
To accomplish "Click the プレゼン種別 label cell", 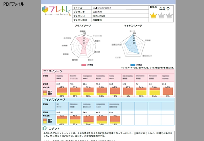I will tap(82, 20).
